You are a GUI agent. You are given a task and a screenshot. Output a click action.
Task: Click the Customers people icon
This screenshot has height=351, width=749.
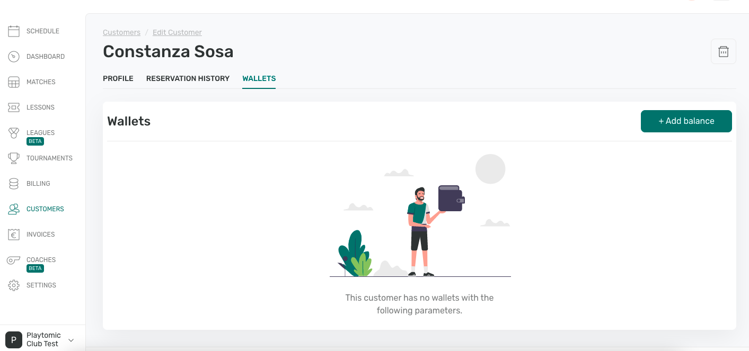[14, 209]
